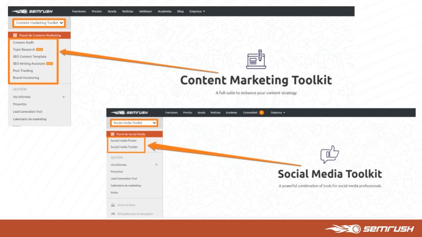
Task: Open Mis informes in Content Marketing window
Action: click(x=22, y=97)
